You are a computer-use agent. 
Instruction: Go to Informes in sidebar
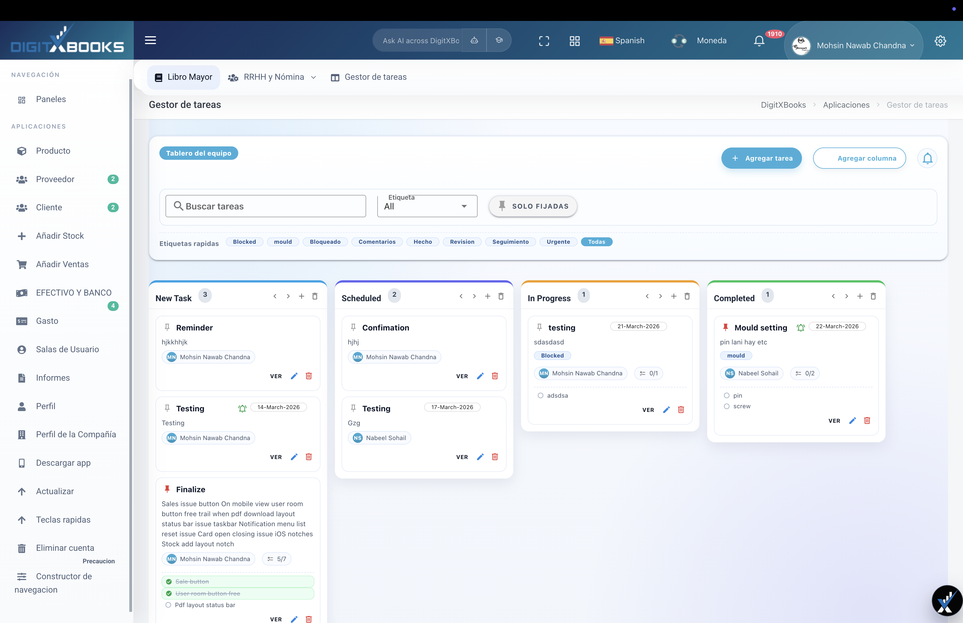(x=53, y=377)
